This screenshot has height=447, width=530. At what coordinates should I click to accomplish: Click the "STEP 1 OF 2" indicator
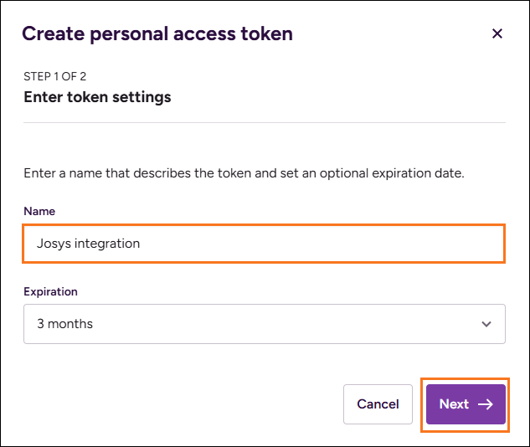pos(54,76)
